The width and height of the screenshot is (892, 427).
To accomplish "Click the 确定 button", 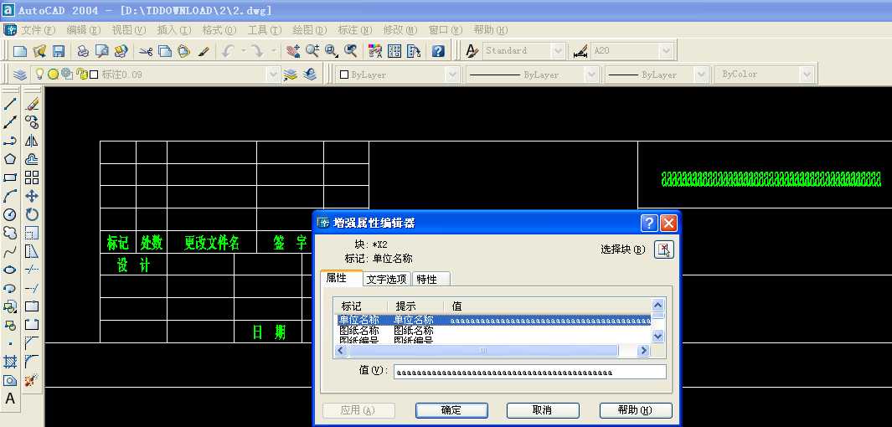I will coord(451,410).
